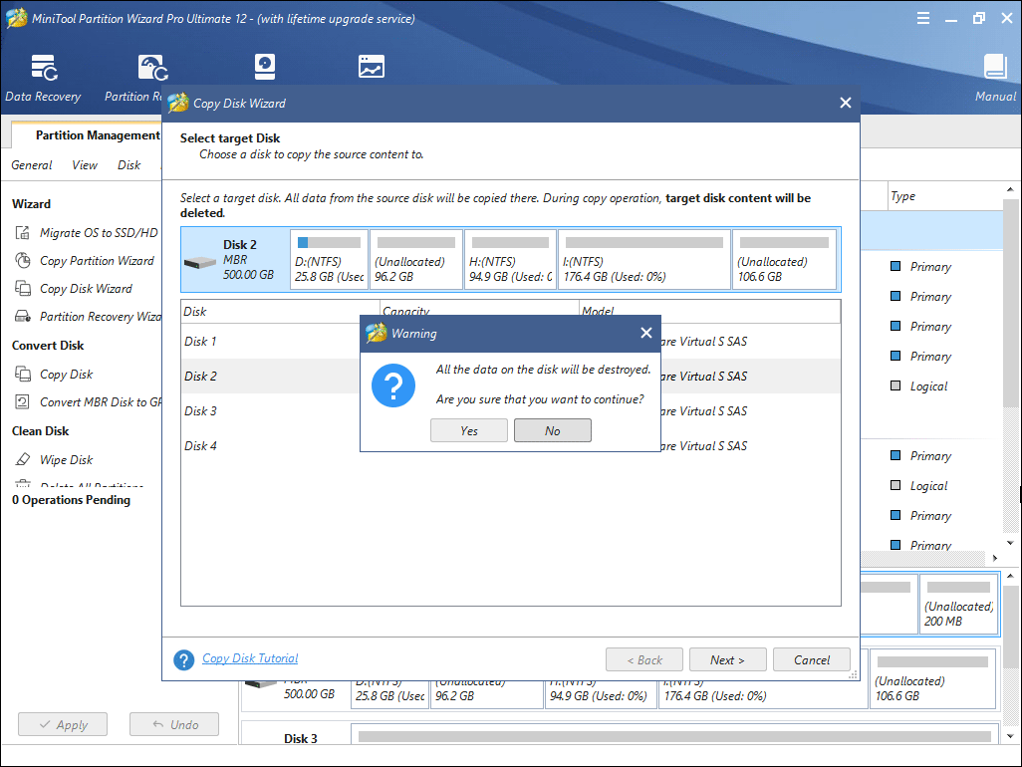Click Yes in the Warning dialog
This screenshot has height=767, width=1022.
(469, 431)
